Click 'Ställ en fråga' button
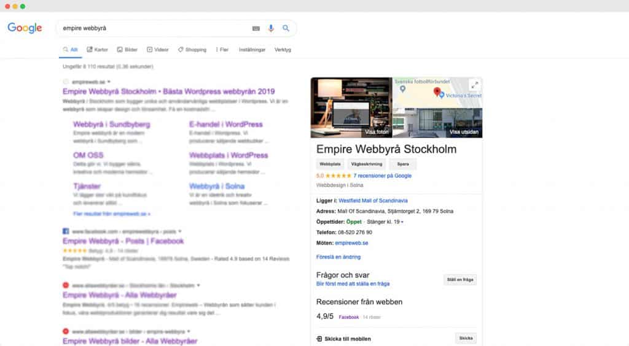This screenshot has height=346, width=629. click(460, 280)
